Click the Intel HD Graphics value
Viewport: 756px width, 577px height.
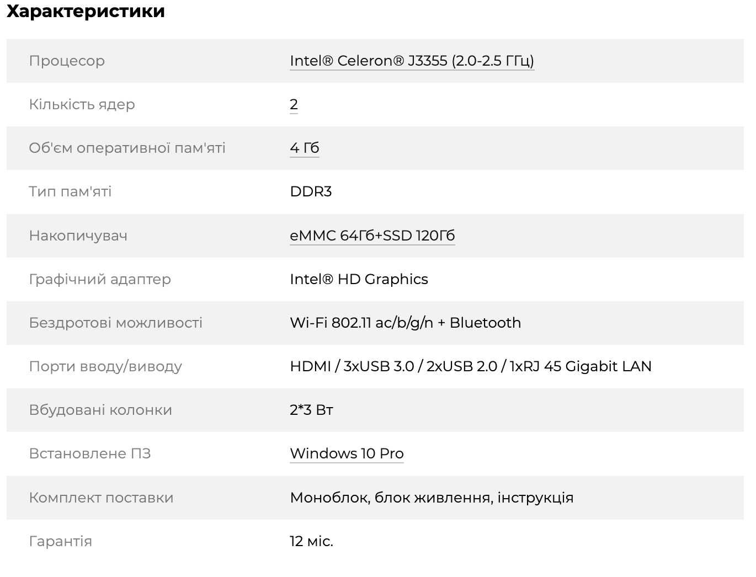pos(359,279)
